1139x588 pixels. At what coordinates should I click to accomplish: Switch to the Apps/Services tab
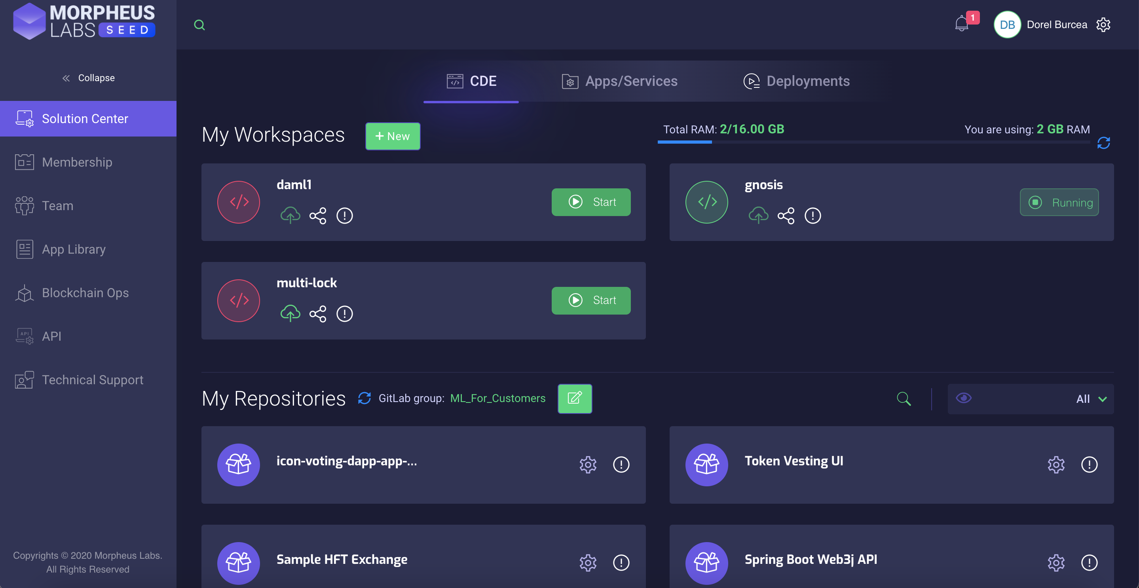pyautogui.click(x=619, y=82)
